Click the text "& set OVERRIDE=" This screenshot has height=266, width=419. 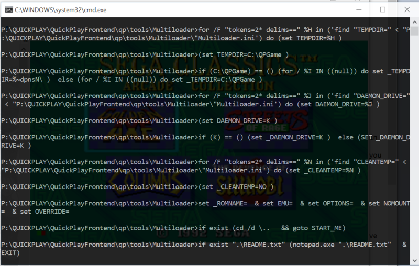(41, 212)
